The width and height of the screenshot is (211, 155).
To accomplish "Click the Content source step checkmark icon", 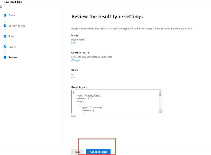I will (5, 26).
